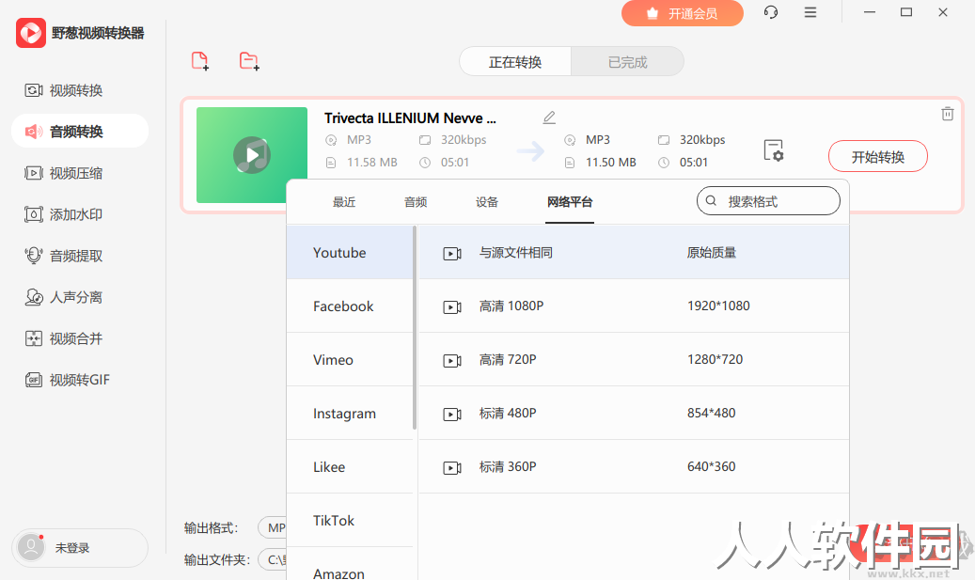
Task: Select the 设备 format tab
Action: click(x=487, y=202)
